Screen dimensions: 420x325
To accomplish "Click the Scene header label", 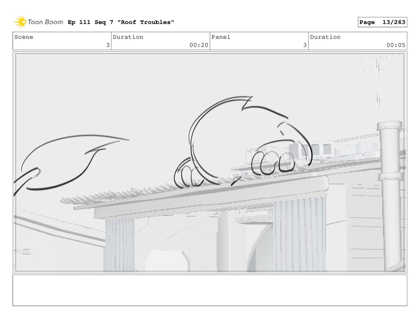I will tap(24, 37).
